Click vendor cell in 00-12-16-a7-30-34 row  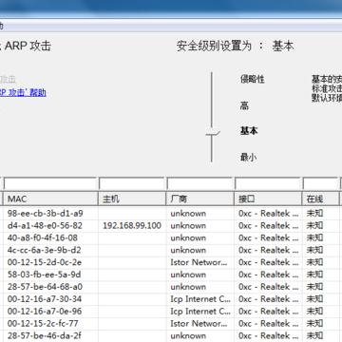click(x=200, y=299)
